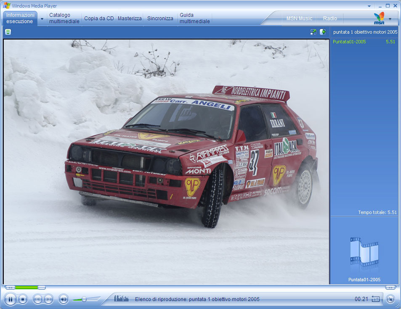Skip to the next track

[x=48, y=299]
